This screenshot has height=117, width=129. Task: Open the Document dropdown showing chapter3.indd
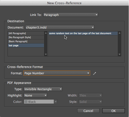(60, 27)
